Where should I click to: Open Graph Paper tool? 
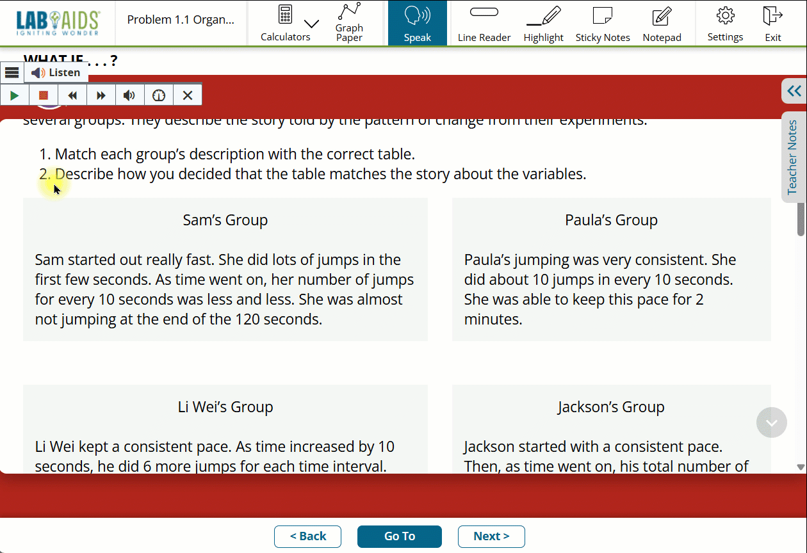(349, 22)
